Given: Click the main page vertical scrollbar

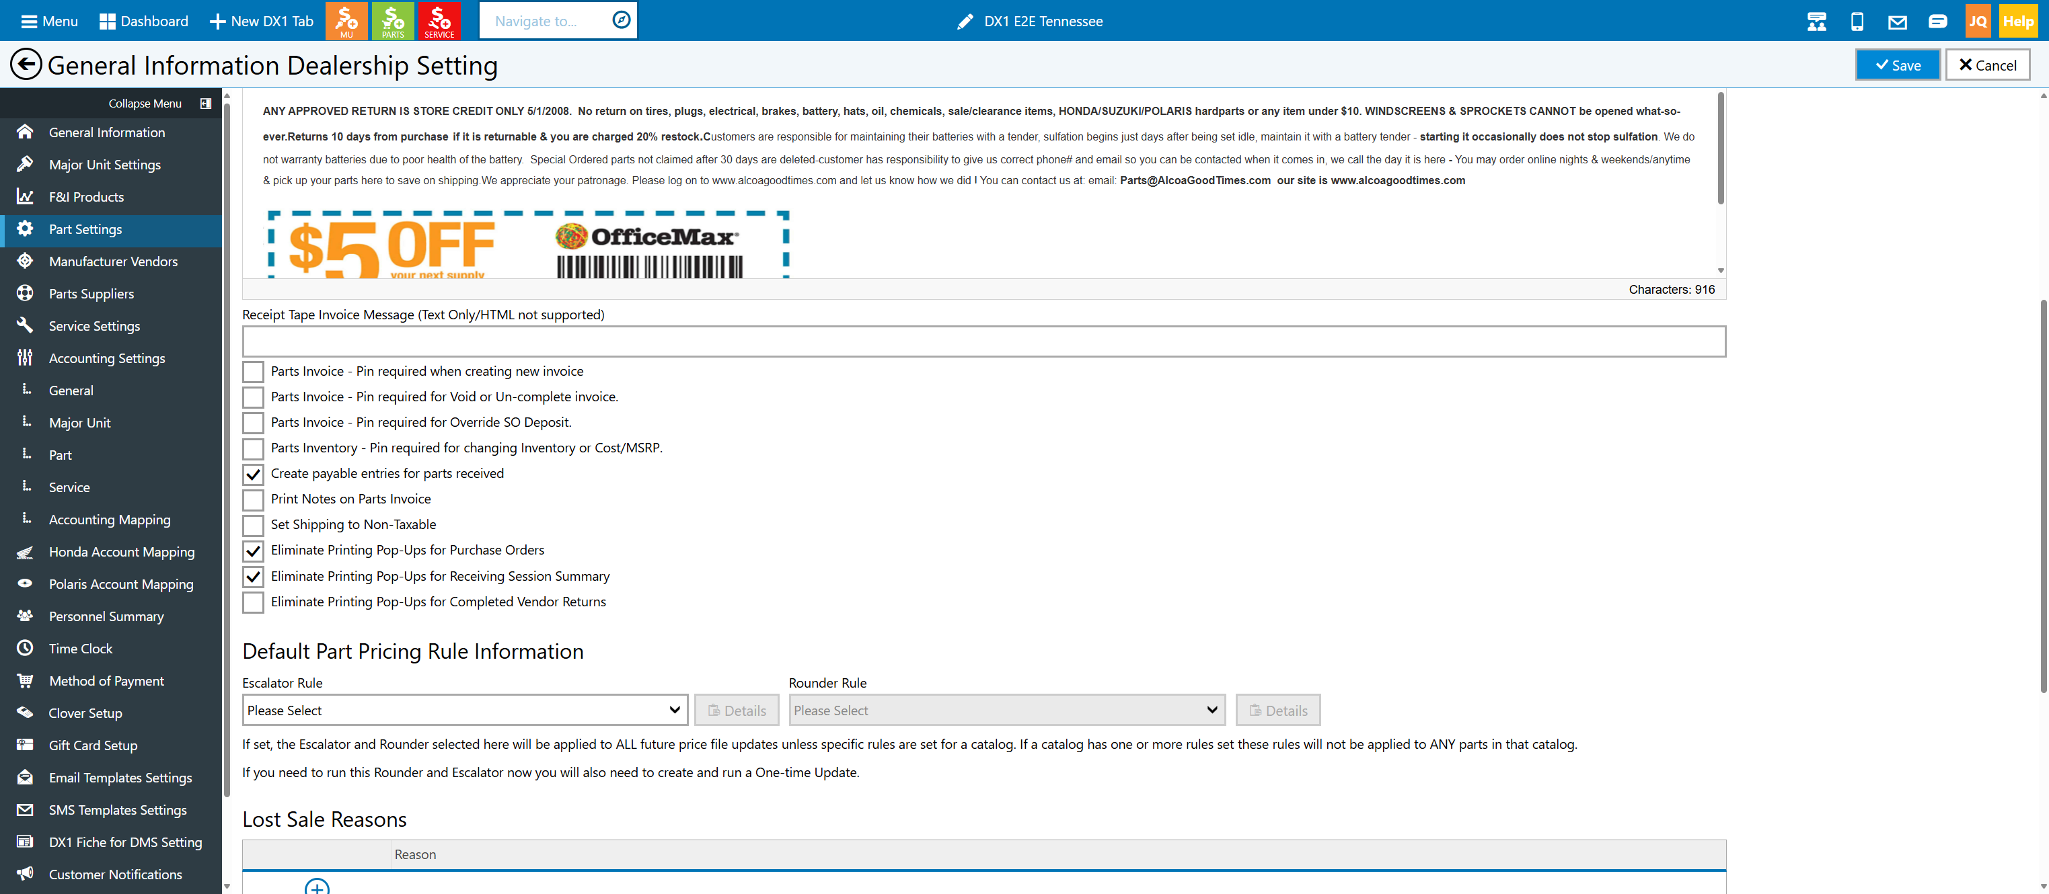Looking at the screenshot, I should coord(2043,497).
